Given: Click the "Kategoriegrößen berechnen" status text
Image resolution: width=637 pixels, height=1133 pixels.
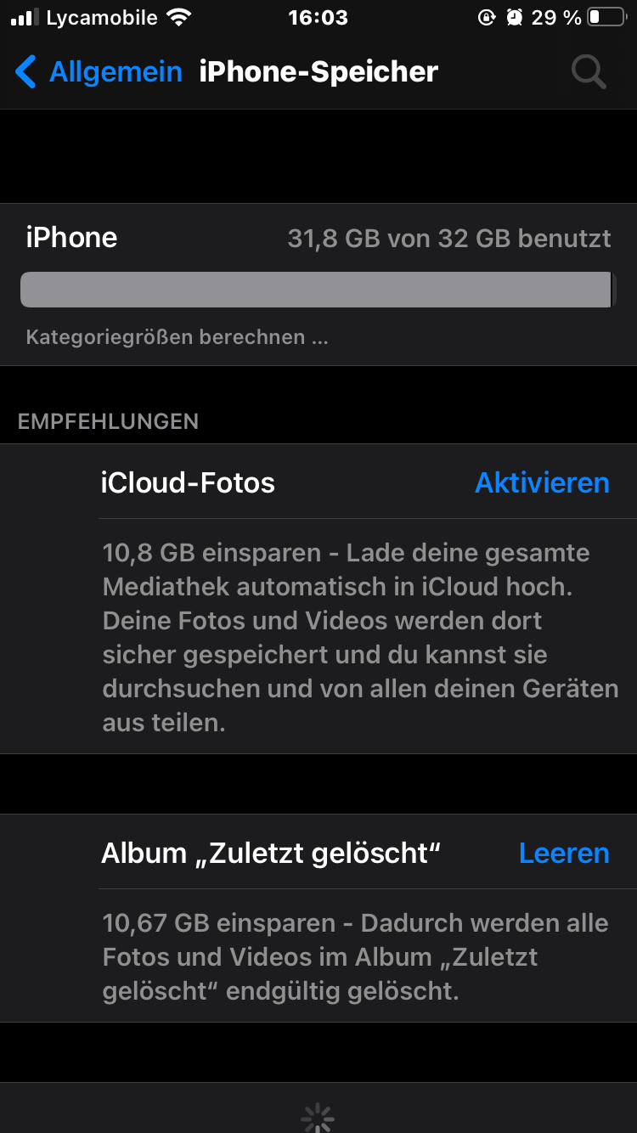Looking at the screenshot, I should click(x=177, y=337).
